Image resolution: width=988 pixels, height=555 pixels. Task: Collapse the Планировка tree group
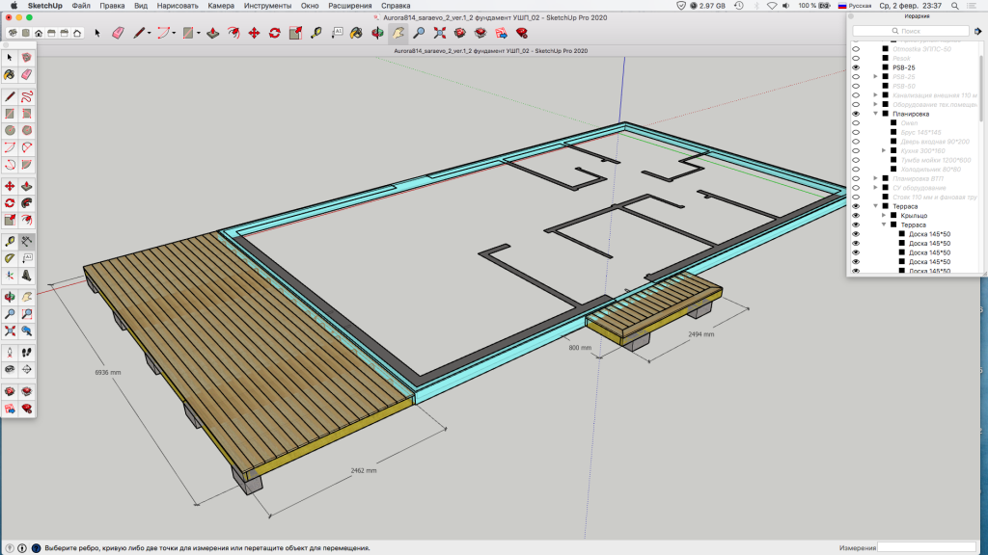875,114
